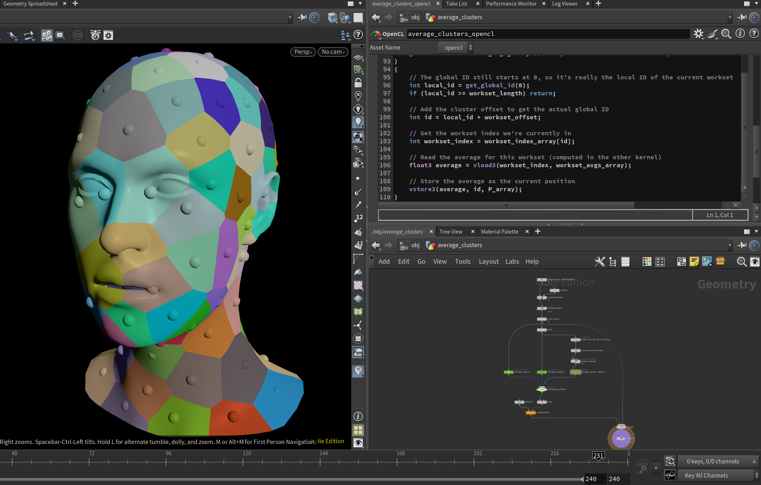Toggle the lock icon in the viewport sidebar
This screenshot has height=485, width=761.
358,83
